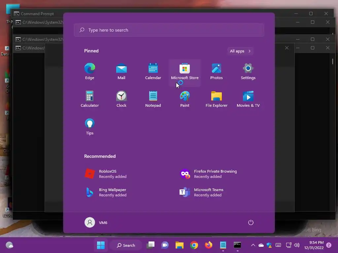
Task: Open Notepad from pinned apps
Action: pos(153,99)
